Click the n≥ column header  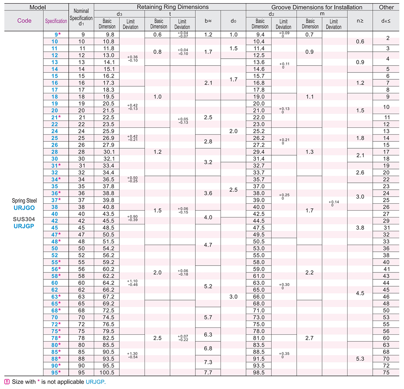click(x=360, y=21)
